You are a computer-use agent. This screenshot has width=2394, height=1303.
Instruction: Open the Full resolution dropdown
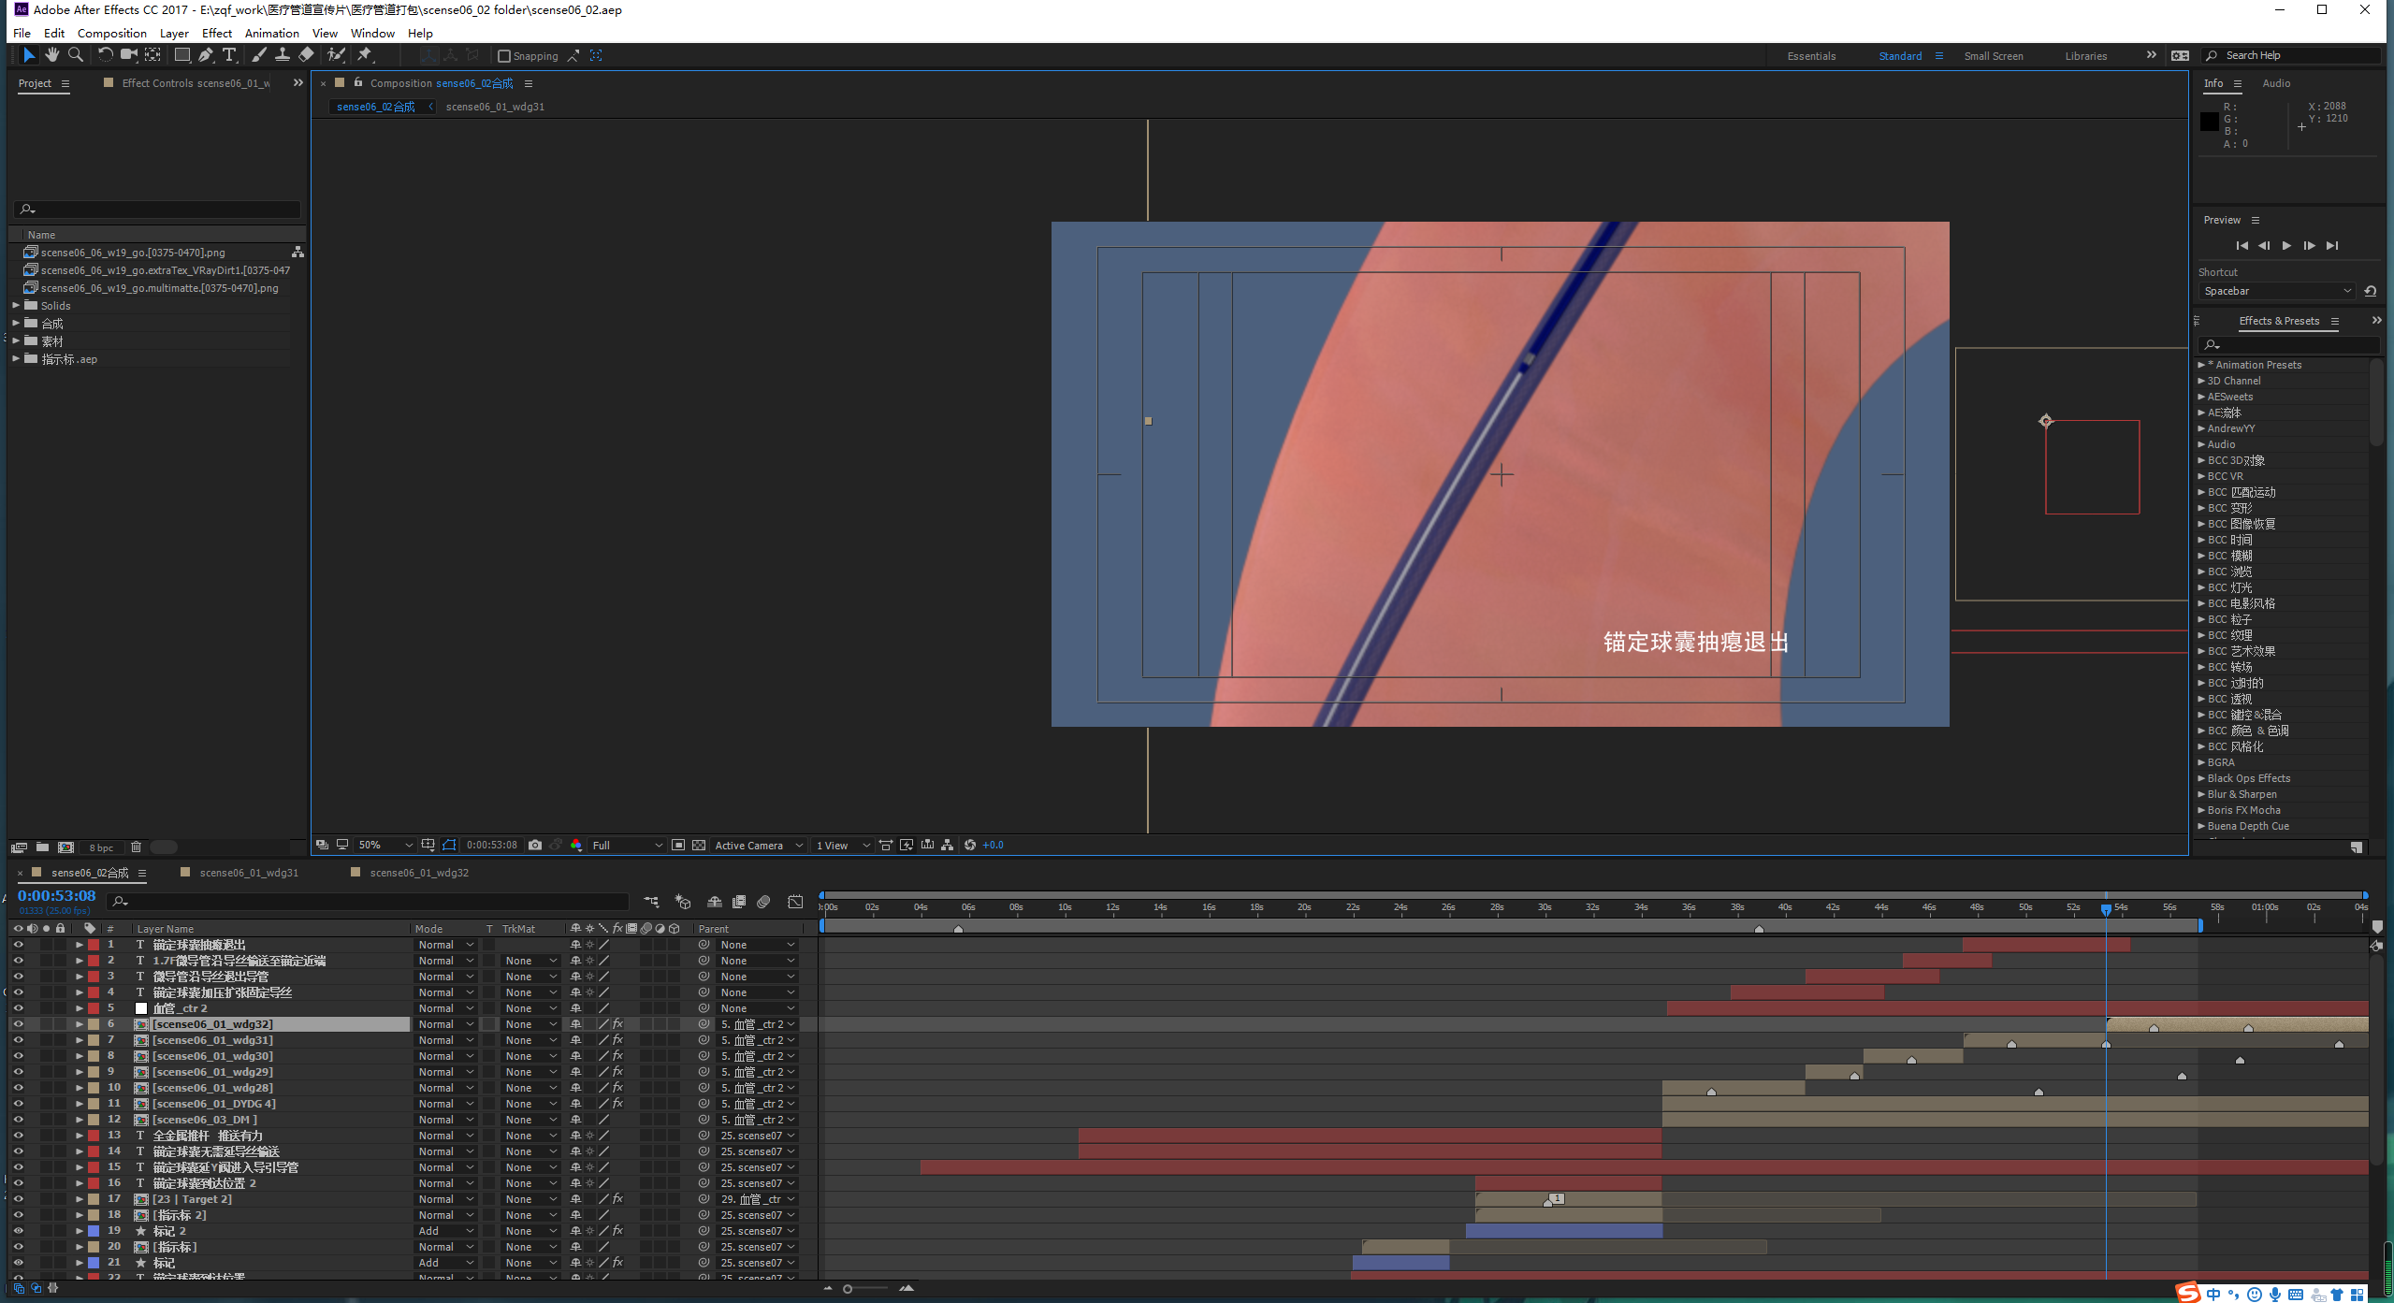coord(627,846)
